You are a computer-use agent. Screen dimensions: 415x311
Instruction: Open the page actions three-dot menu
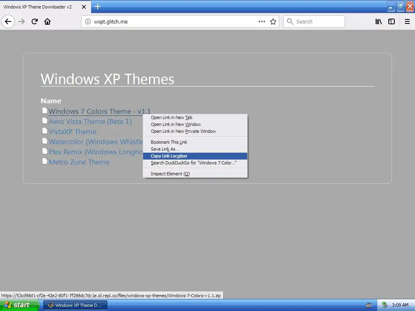click(x=261, y=21)
